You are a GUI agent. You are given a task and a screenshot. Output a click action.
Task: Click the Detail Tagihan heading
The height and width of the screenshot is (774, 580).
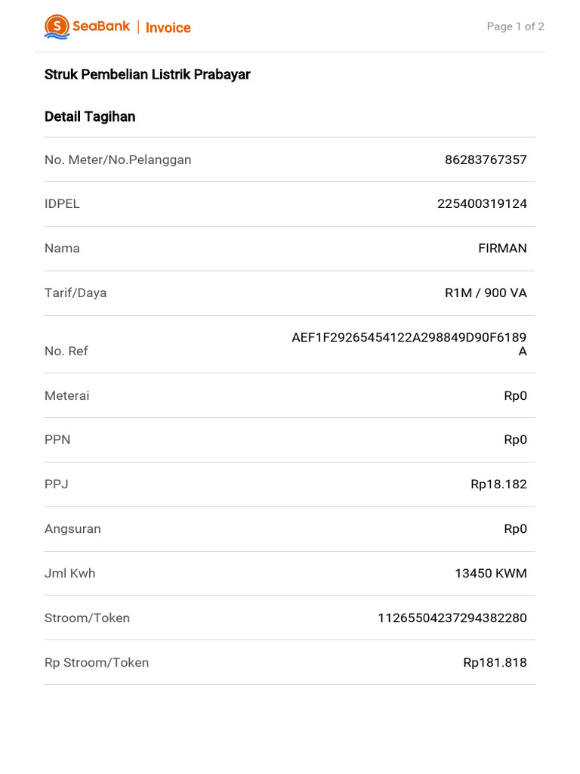(x=90, y=116)
